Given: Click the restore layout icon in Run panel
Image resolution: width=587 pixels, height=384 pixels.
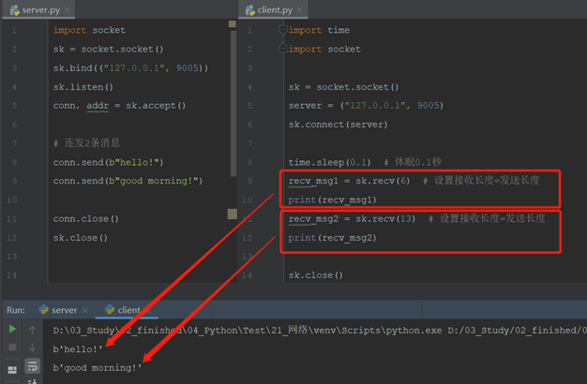Looking at the screenshot, I should [12, 370].
